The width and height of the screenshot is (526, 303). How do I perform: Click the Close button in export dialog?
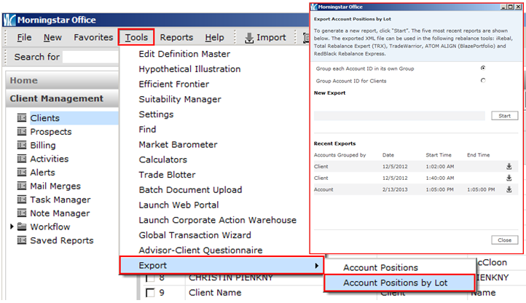[504, 240]
